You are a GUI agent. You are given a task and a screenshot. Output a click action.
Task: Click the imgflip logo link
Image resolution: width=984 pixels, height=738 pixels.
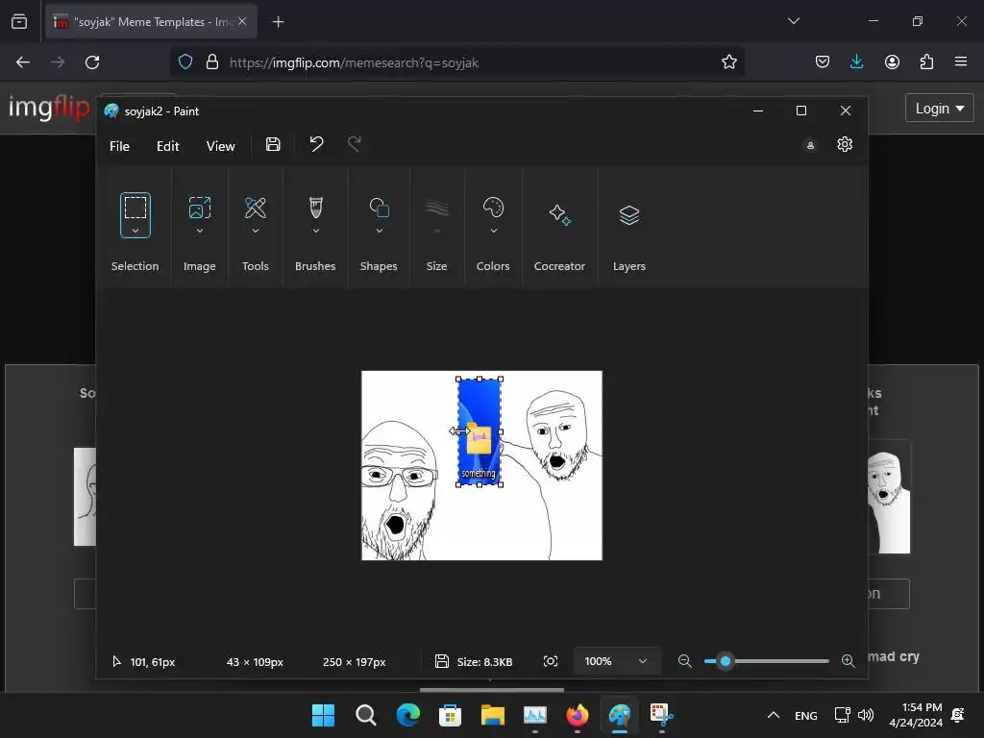coord(49,108)
